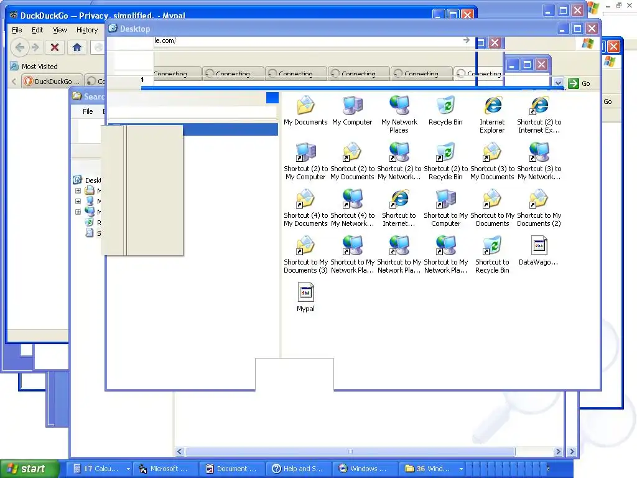The width and height of the screenshot is (637, 478).
Task: Open the 17 Calcu... taskbar group
Action: [x=98, y=469]
